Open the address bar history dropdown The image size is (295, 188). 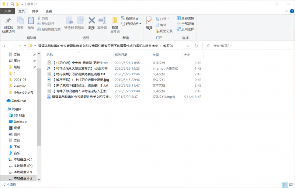click(x=188, y=46)
